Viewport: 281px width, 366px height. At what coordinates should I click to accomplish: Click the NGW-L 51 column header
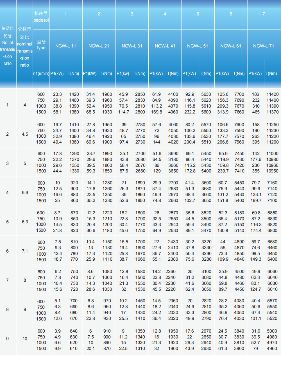pyautogui.click(x=198, y=46)
